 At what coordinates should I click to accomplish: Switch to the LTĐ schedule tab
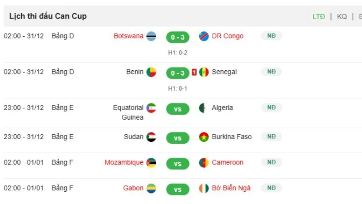click(319, 16)
